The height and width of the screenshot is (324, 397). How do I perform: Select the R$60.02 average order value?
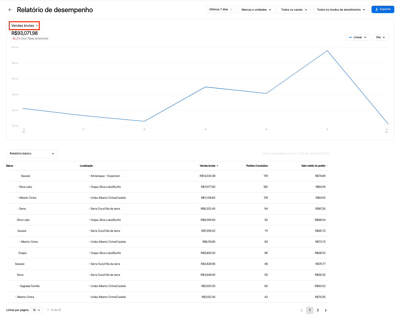click(320, 286)
